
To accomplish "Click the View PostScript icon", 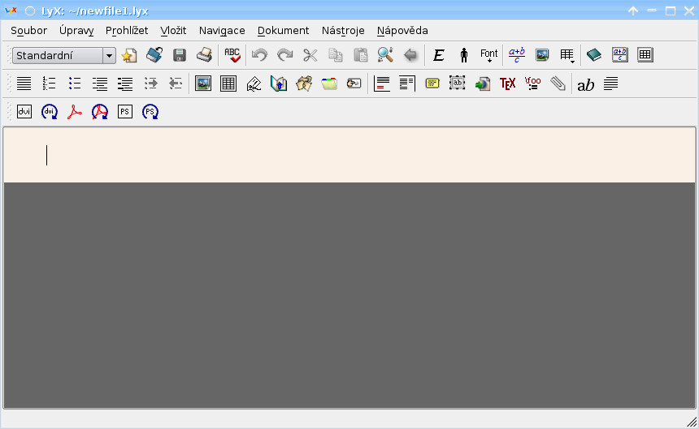I will [x=125, y=112].
